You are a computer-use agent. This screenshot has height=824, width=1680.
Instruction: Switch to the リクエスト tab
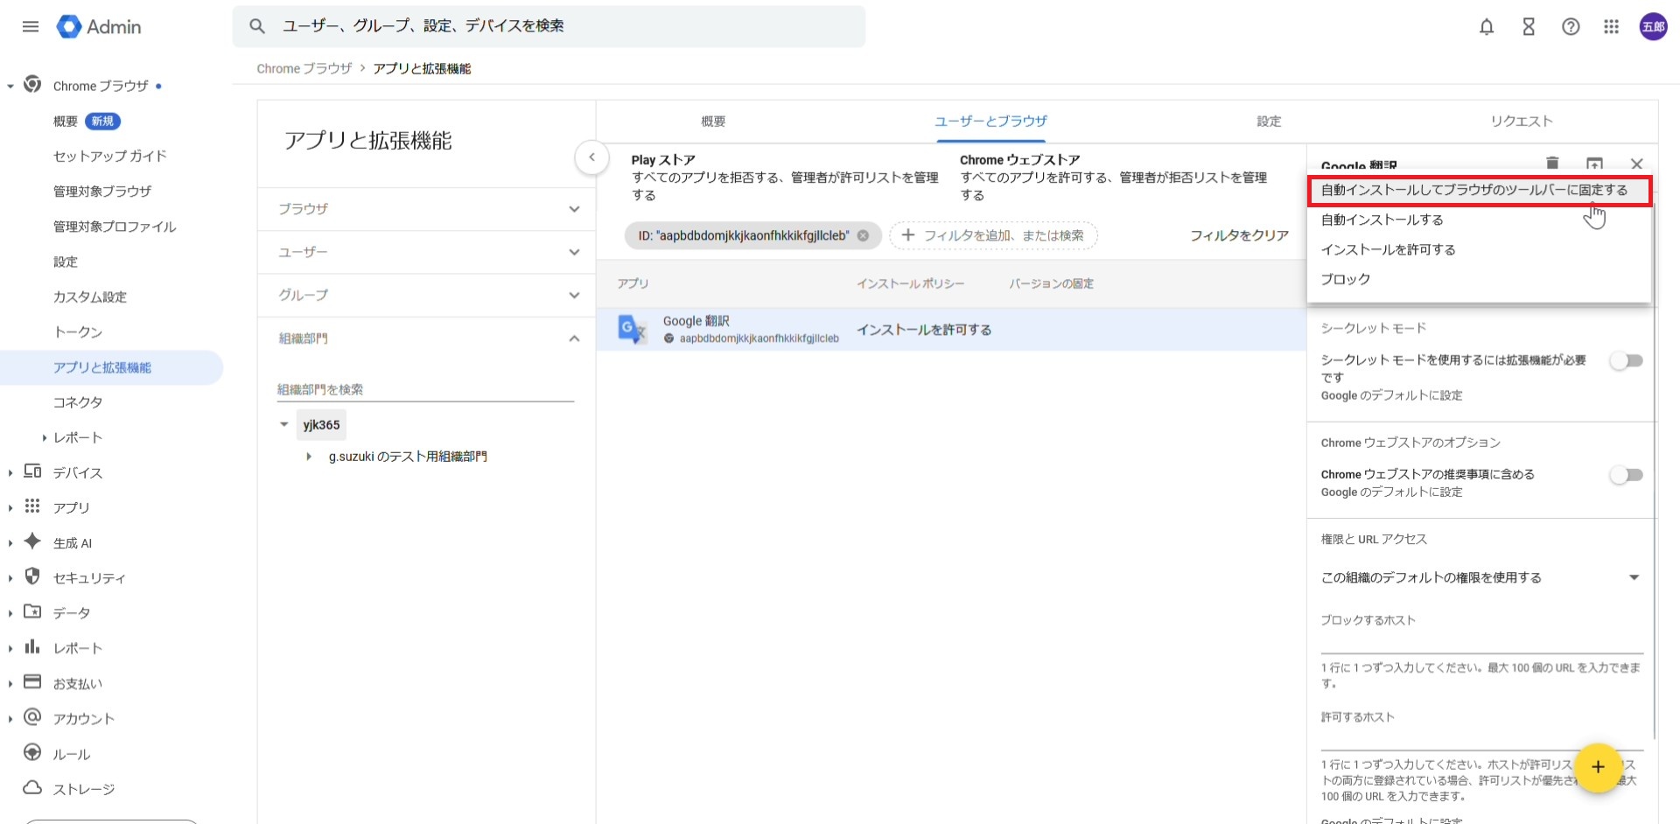tap(1521, 122)
